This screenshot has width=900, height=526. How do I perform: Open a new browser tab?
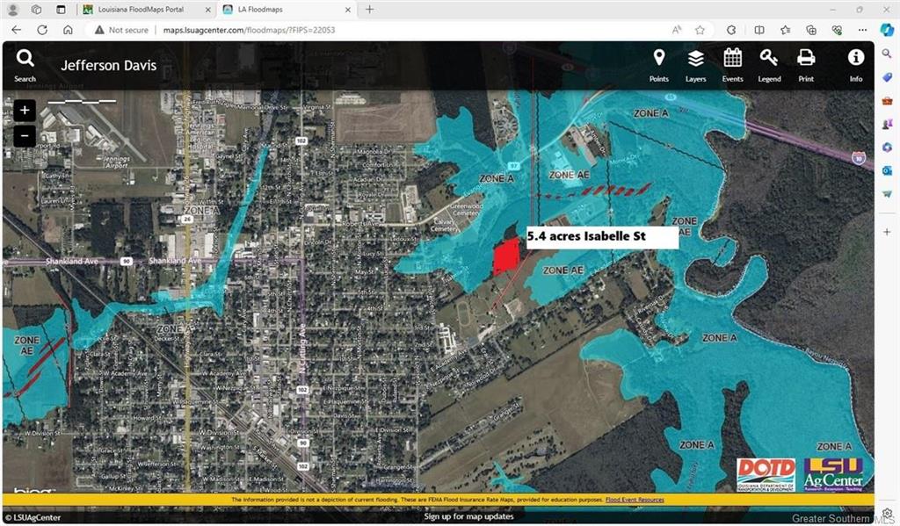coord(369,10)
